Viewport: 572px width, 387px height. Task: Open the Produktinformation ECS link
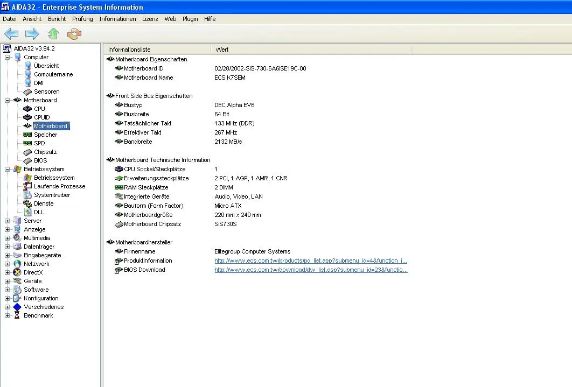(310, 261)
